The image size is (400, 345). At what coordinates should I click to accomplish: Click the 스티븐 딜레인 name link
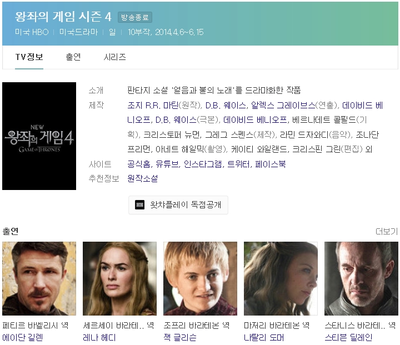pyautogui.click(x=348, y=337)
